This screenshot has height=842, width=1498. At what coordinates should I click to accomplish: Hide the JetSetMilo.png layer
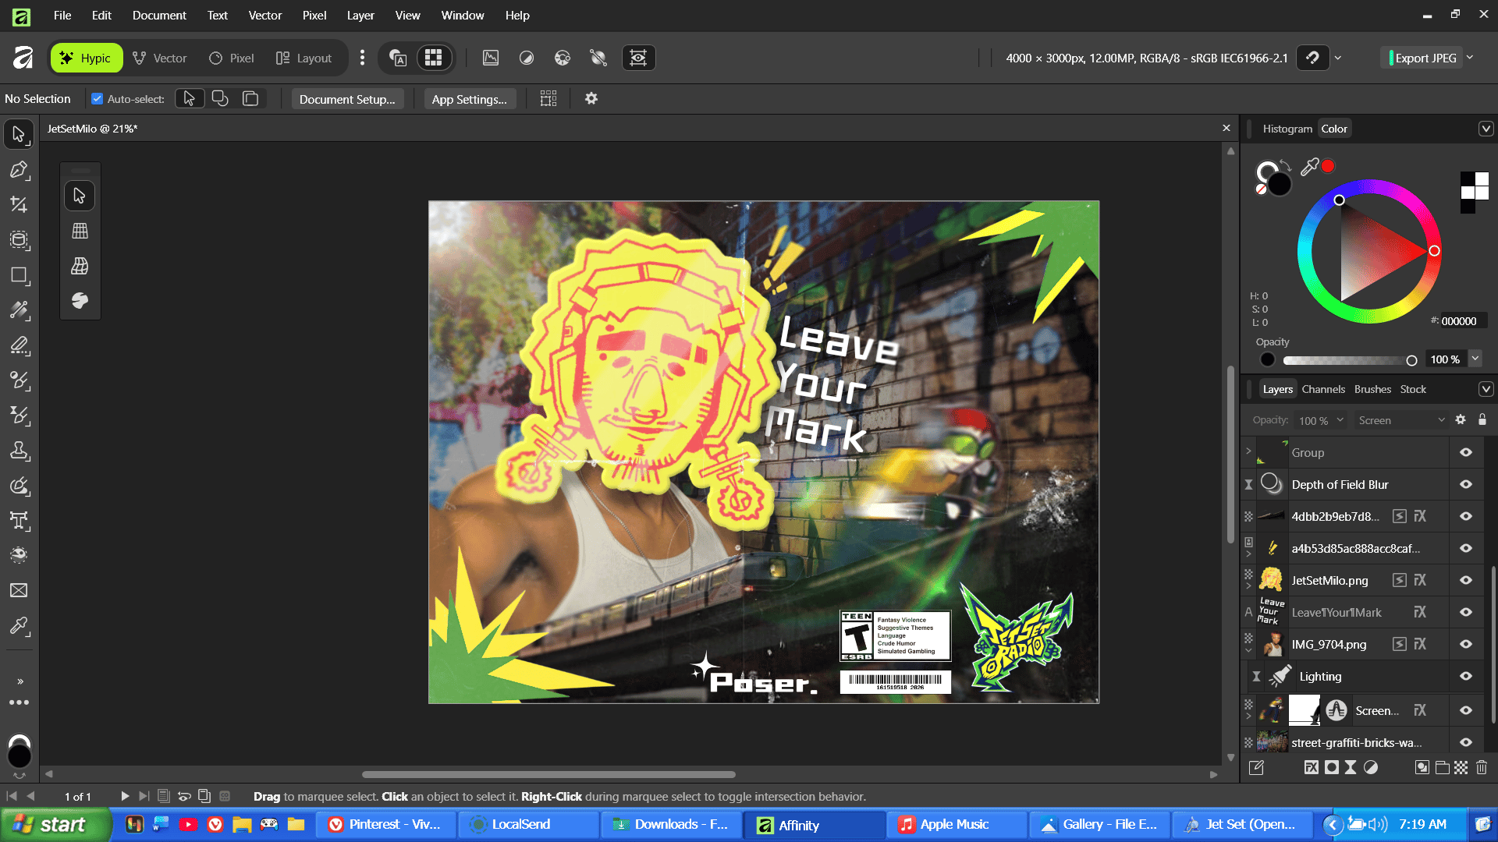pos(1466,581)
